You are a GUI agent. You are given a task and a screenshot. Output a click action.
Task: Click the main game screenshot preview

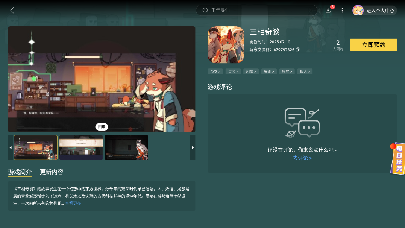point(102,79)
